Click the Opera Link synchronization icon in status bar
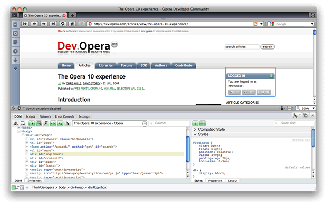 (14, 108)
